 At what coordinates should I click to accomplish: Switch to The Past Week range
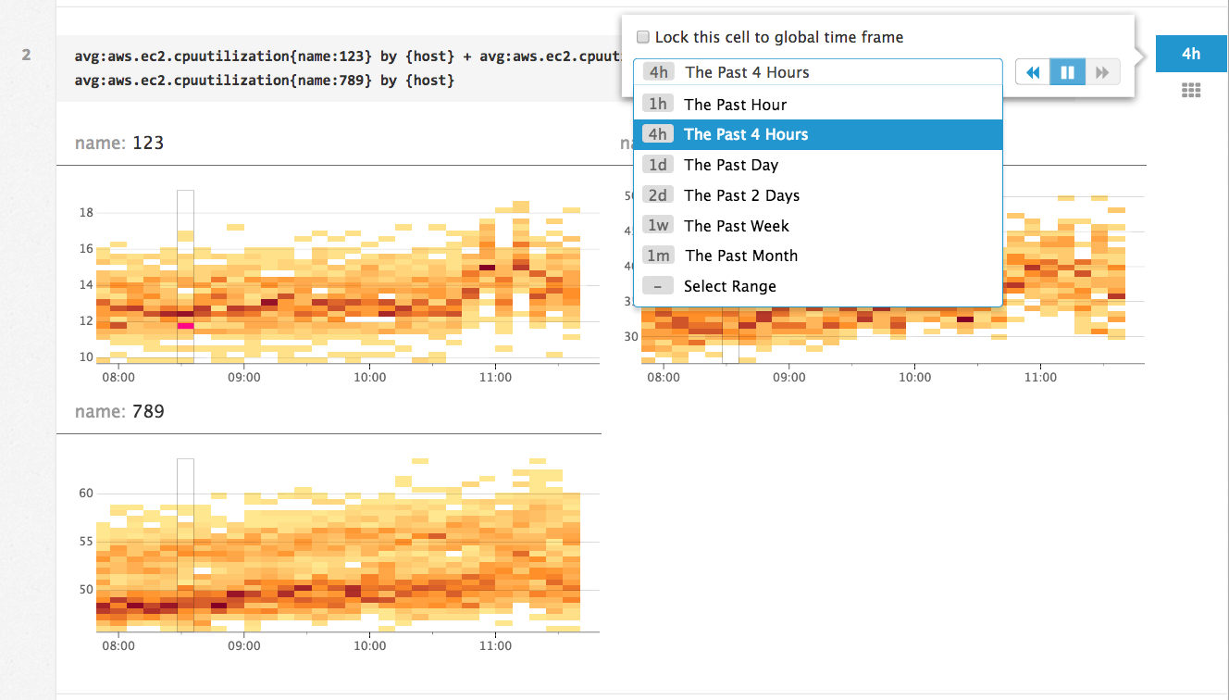tap(737, 226)
